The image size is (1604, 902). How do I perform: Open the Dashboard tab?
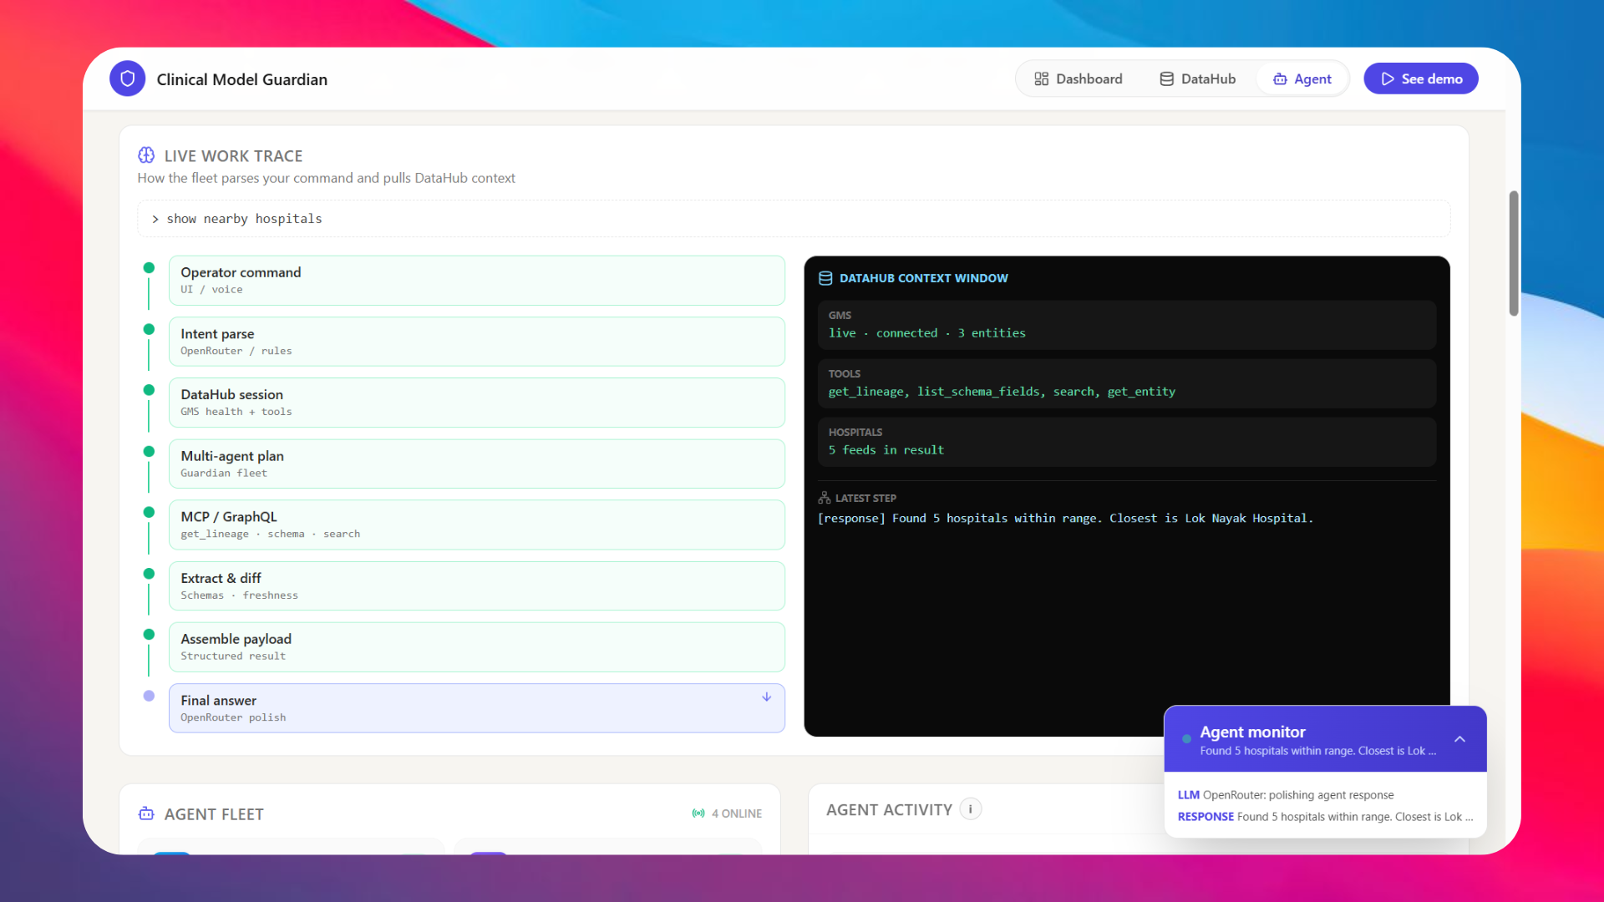(x=1078, y=79)
